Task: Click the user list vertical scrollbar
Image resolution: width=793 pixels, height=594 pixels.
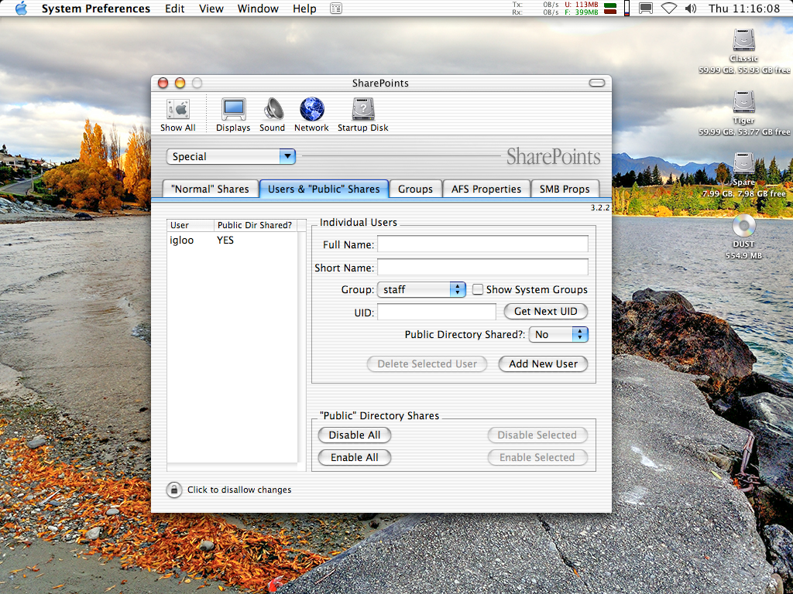Action: click(x=302, y=346)
